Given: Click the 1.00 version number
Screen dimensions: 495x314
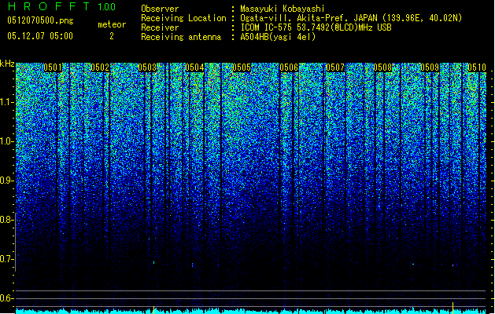Looking at the screenshot, I should pyautogui.click(x=106, y=7).
